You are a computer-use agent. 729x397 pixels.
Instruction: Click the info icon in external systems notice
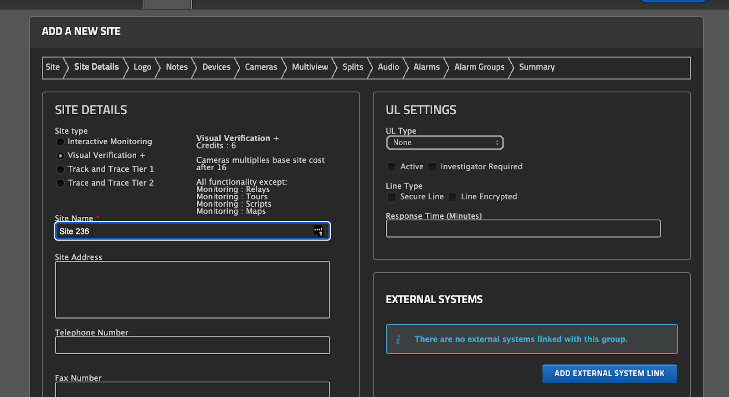click(398, 340)
